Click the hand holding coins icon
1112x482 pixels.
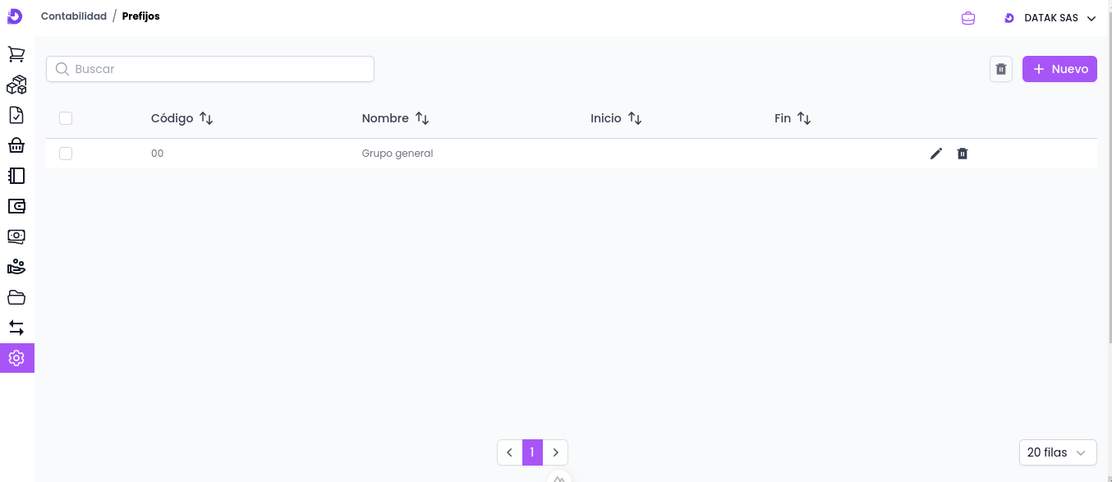(x=16, y=267)
